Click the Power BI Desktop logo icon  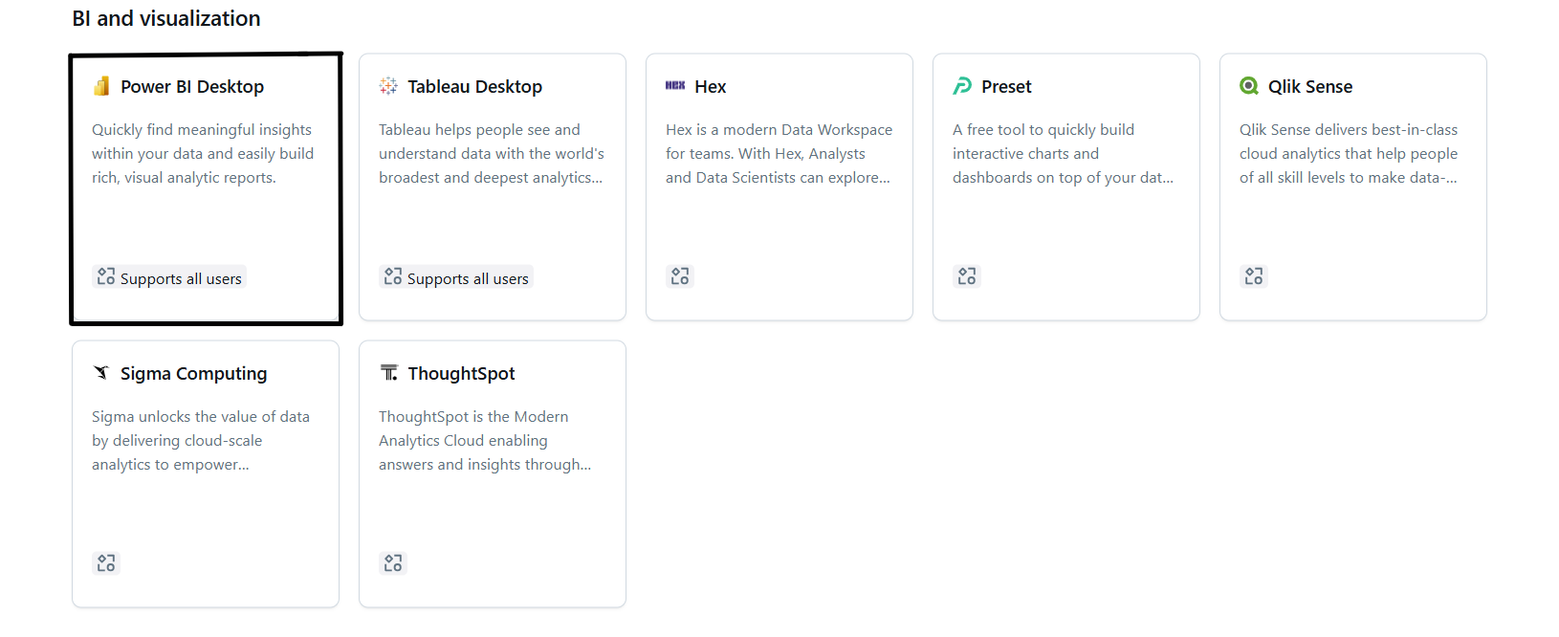[x=101, y=87]
